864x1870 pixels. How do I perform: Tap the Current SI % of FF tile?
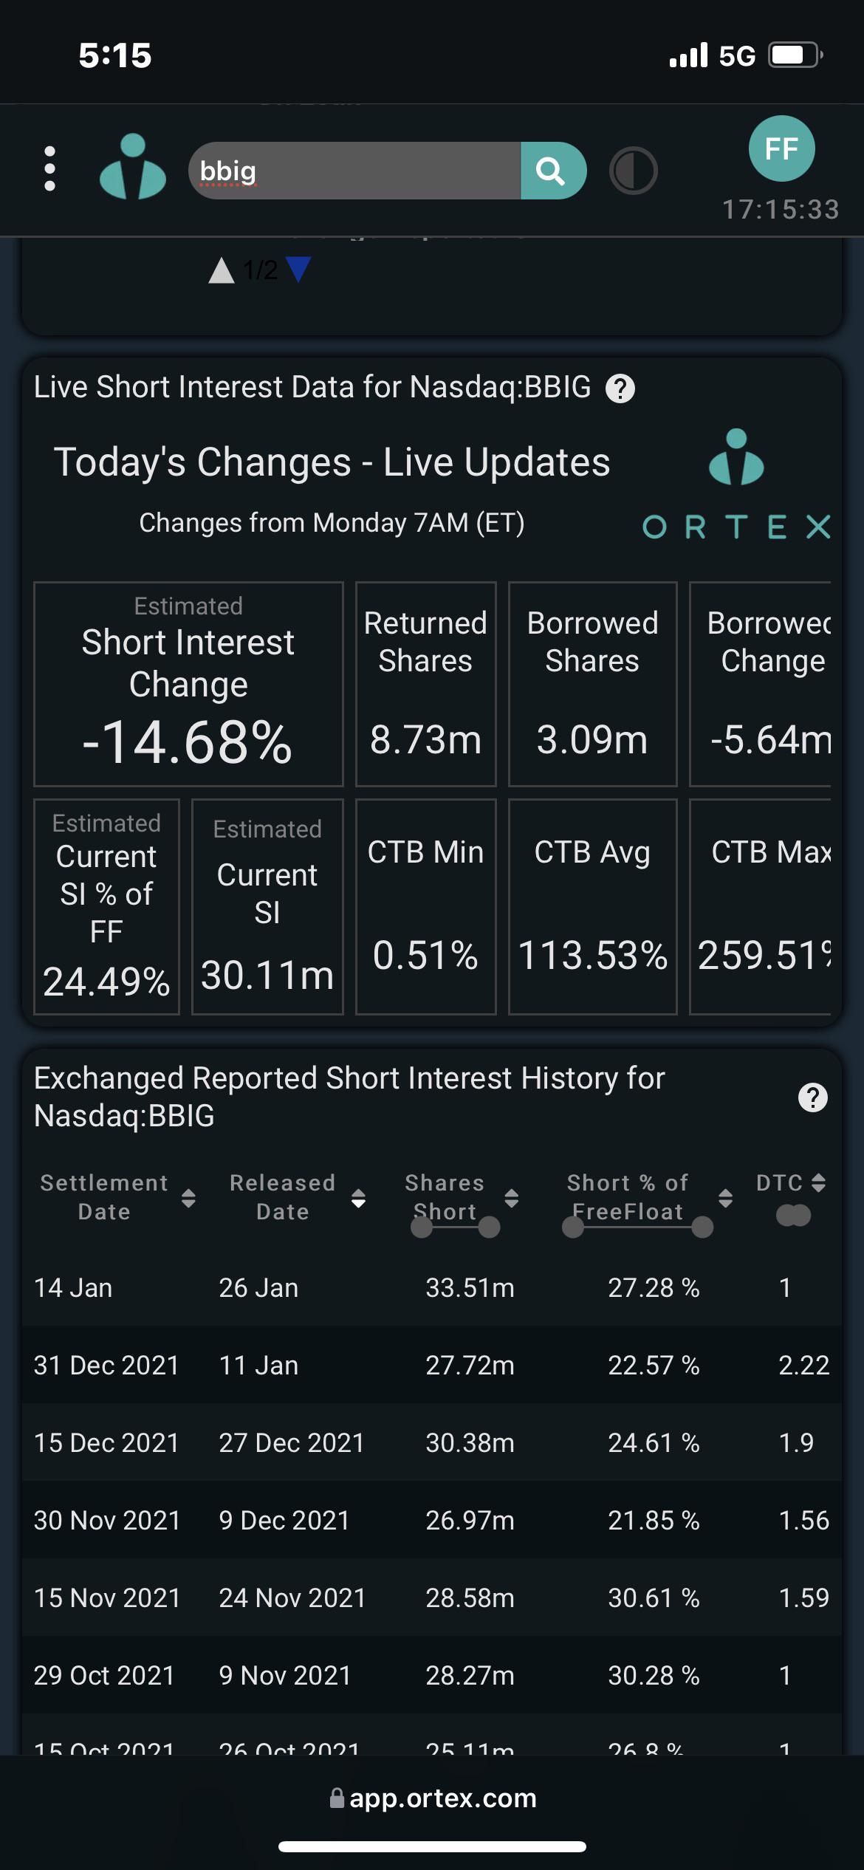click(106, 907)
